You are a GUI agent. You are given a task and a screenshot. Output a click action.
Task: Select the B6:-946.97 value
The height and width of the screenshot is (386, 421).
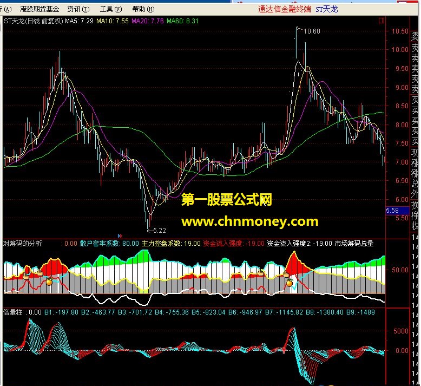pos(246,312)
